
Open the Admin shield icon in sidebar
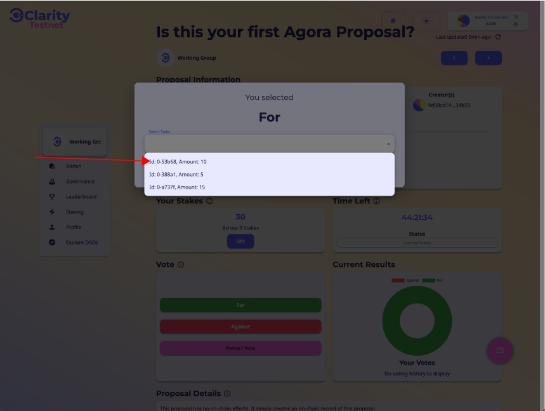[x=53, y=166]
